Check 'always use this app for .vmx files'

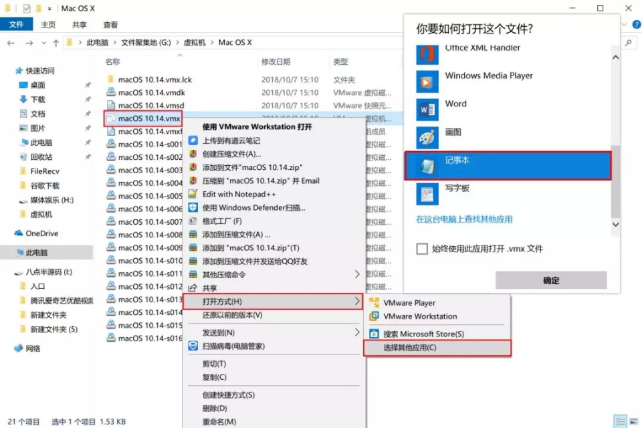point(422,249)
